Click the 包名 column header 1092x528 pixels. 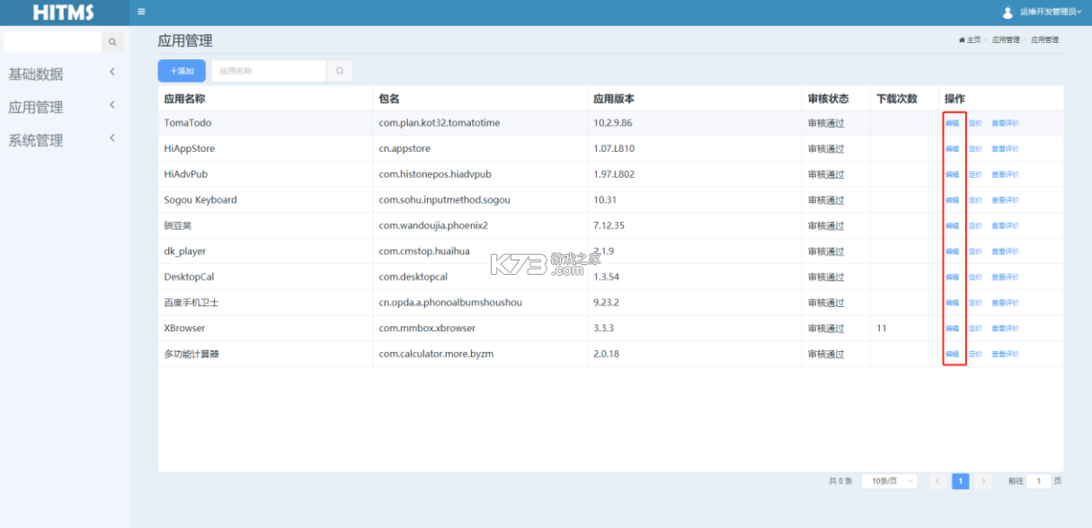coord(389,99)
